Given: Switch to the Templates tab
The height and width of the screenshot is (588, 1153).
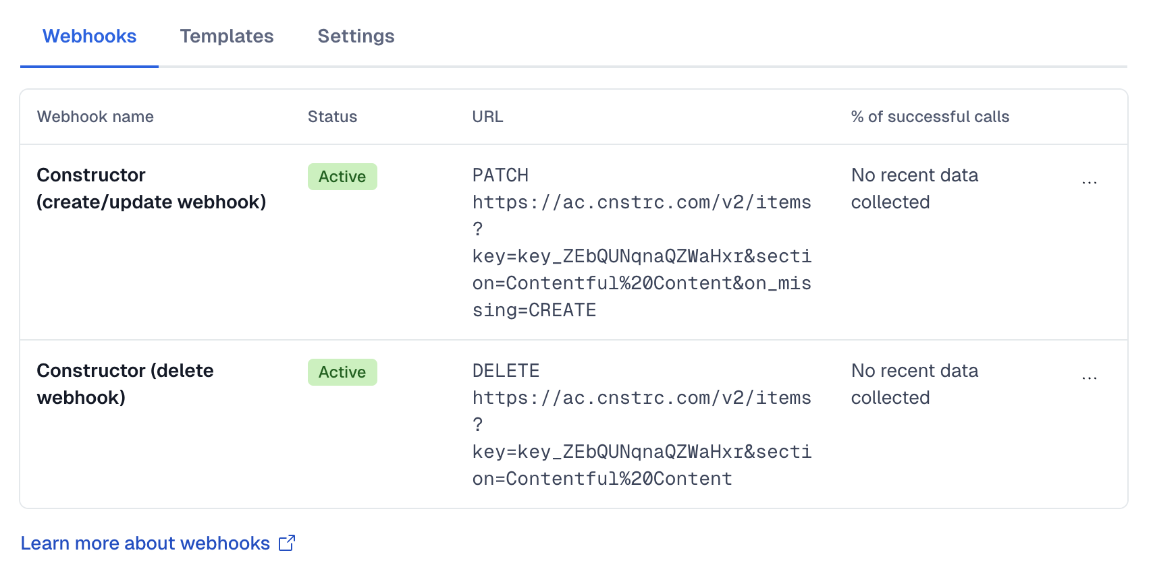Looking at the screenshot, I should 227,36.
